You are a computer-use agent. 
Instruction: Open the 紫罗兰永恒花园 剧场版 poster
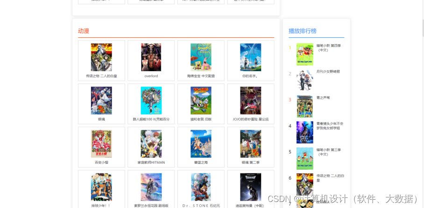coord(151,187)
